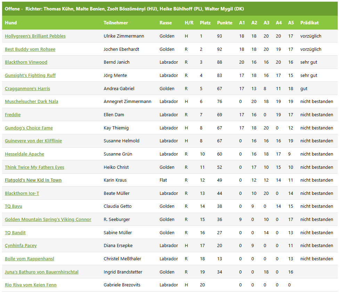This screenshot has height=293, width=344.
Task: Open Hollygreen's Brilliant Pebbles dog link
Action: (35, 36)
